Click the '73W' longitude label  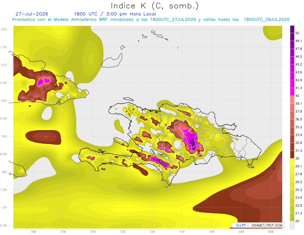pyautogui.click(x=122, y=232)
